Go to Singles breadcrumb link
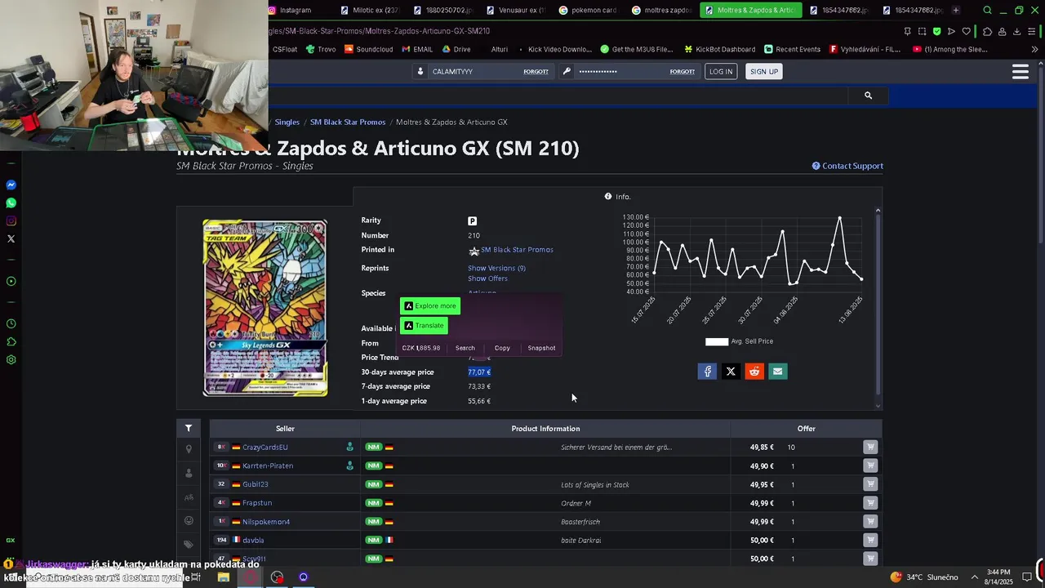Image resolution: width=1045 pixels, height=588 pixels. tap(287, 122)
